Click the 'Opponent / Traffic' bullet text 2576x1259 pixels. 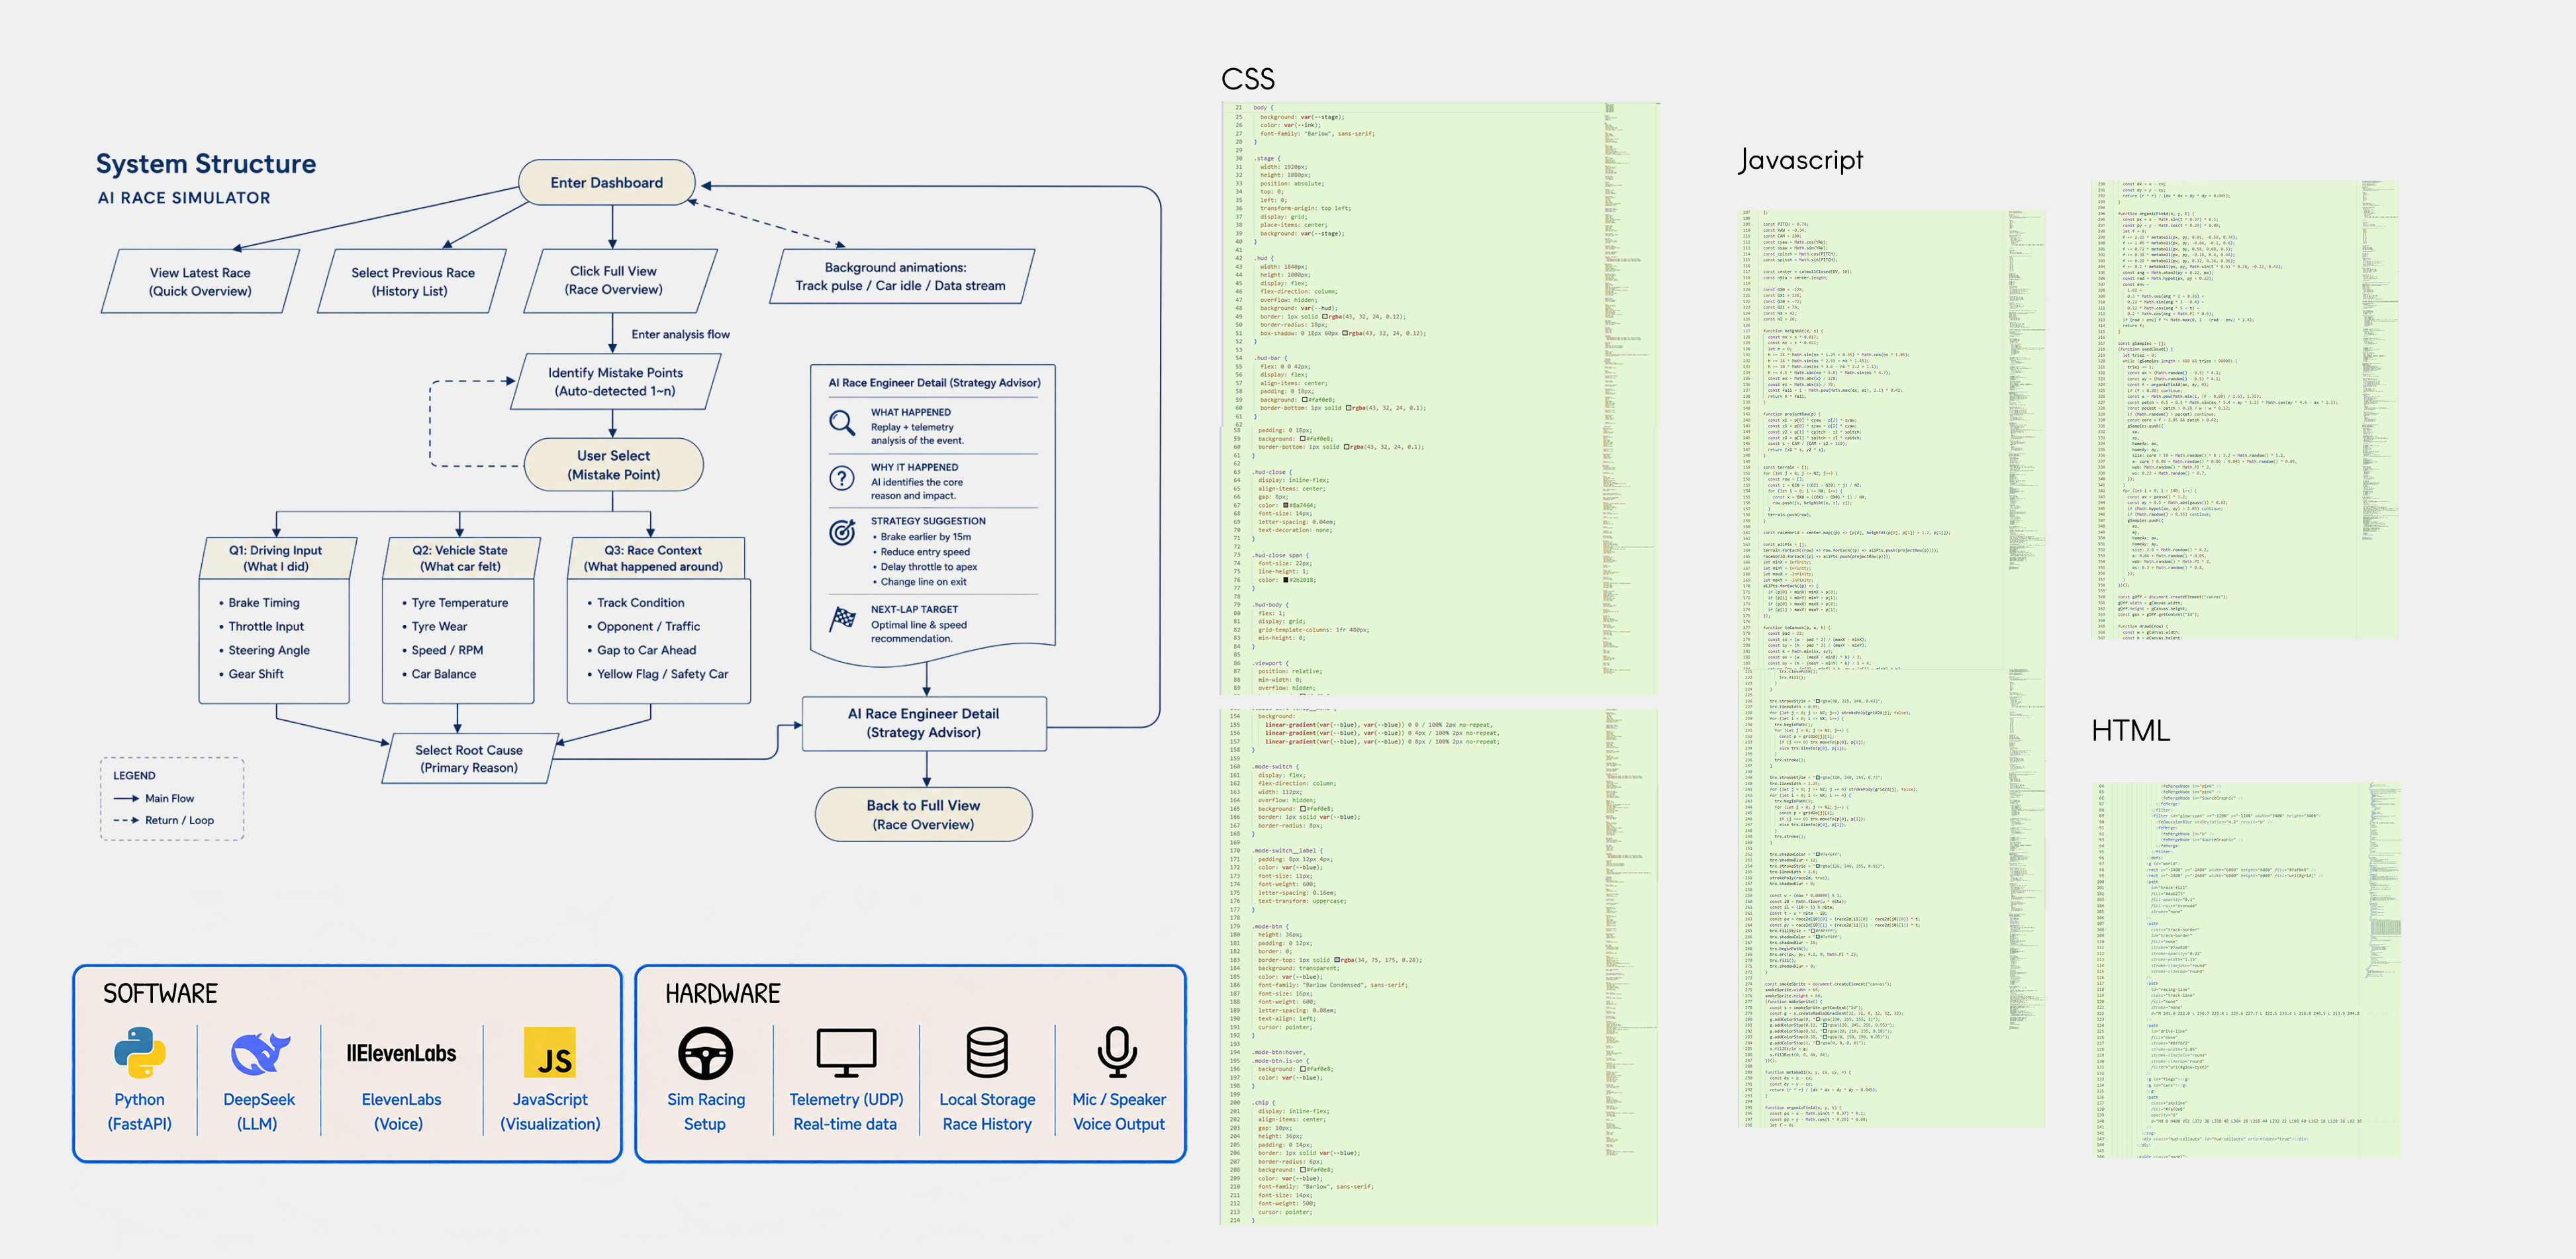coord(649,626)
